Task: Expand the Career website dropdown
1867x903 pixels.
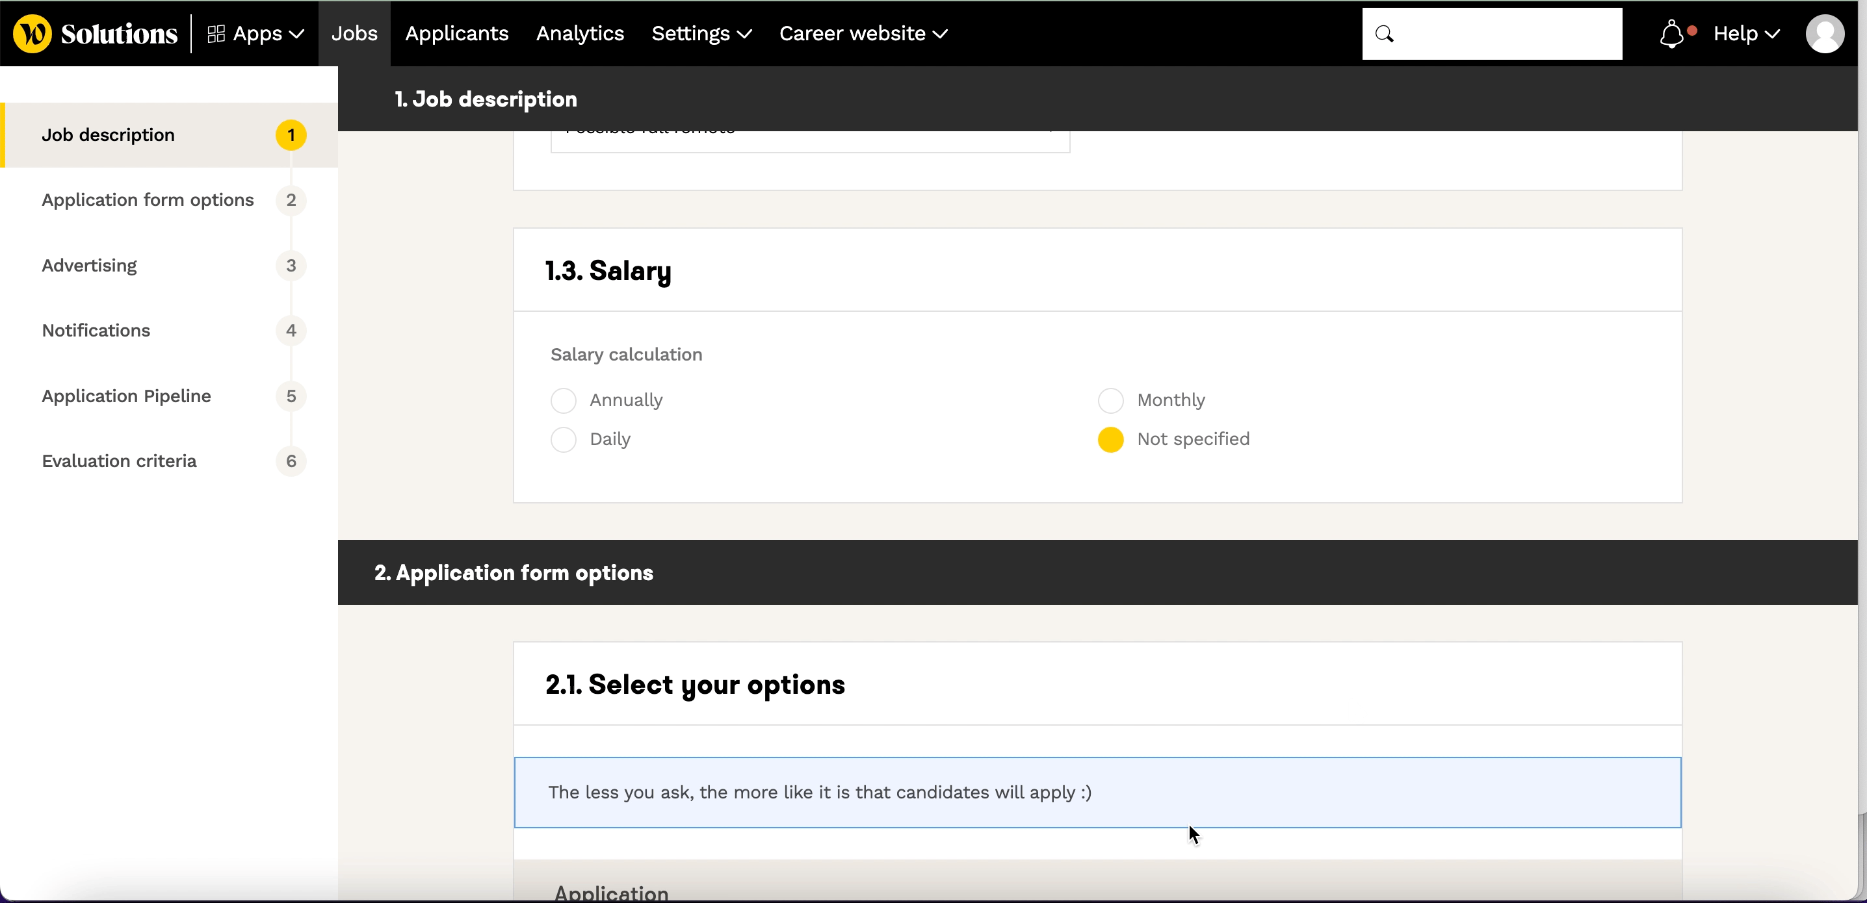Action: click(x=863, y=33)
